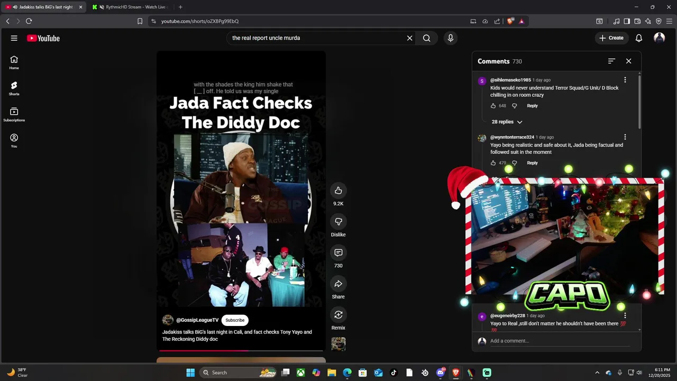Click the Short's red progress bar
This screenshot has width=677, height=381.
pos(241,350)
